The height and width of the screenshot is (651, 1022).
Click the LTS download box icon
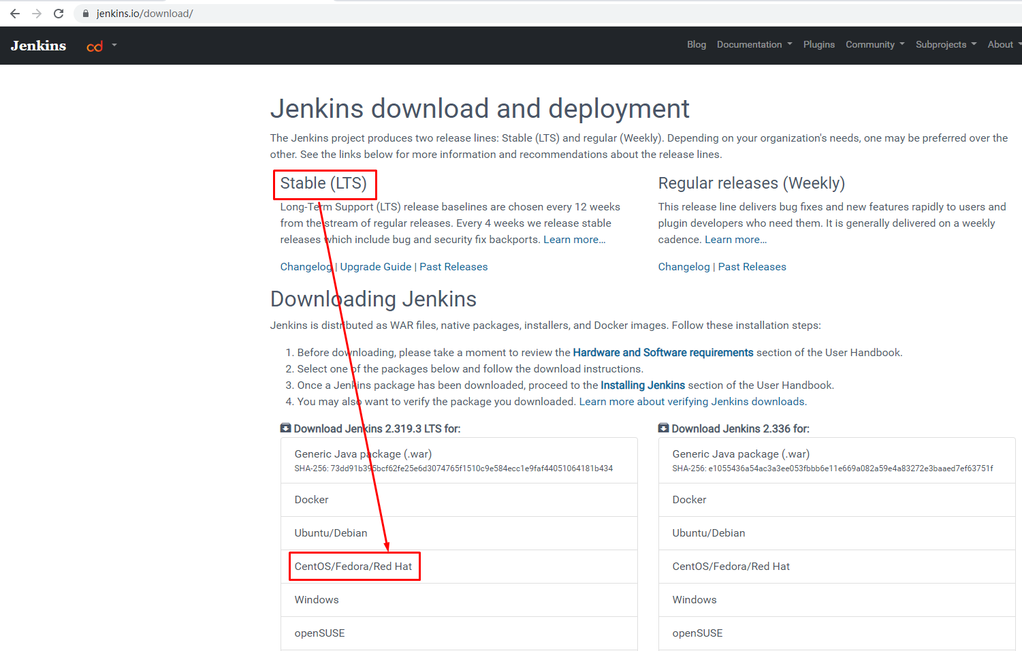pyautogui.click(x=285, y=428)
